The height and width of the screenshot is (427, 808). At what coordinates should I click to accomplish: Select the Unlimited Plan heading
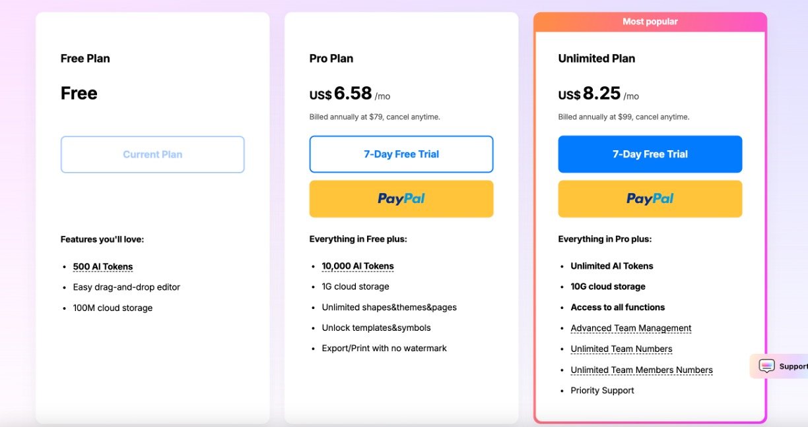pyautogui.click(x=597, y=59)
